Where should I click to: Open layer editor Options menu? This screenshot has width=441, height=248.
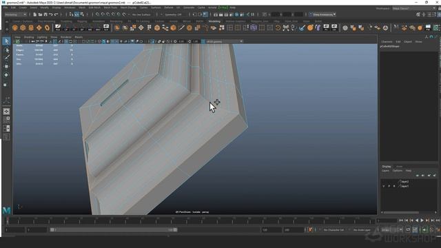click(x=398, y=171)
